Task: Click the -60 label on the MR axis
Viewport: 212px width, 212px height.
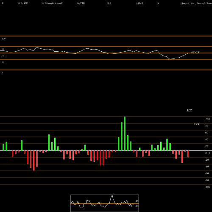Action: pyautogui.click(x=207, y=173)
